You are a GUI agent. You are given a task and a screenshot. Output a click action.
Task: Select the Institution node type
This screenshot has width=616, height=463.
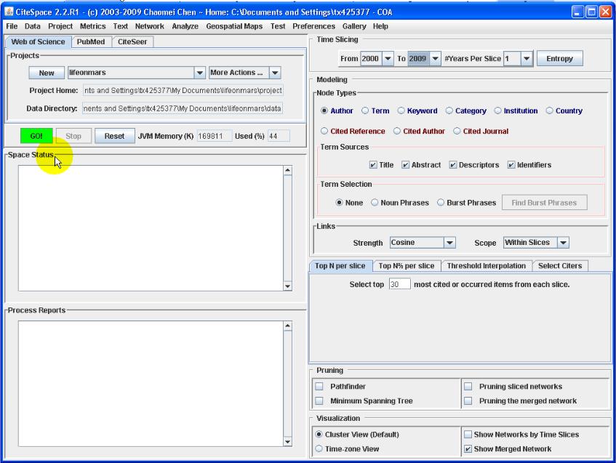(x=497, y=110)
